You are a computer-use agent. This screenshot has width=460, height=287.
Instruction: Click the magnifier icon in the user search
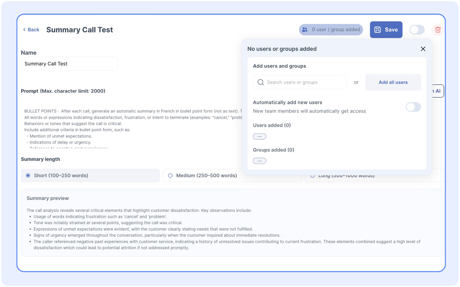pyautogui.click(x=260, y=82)
